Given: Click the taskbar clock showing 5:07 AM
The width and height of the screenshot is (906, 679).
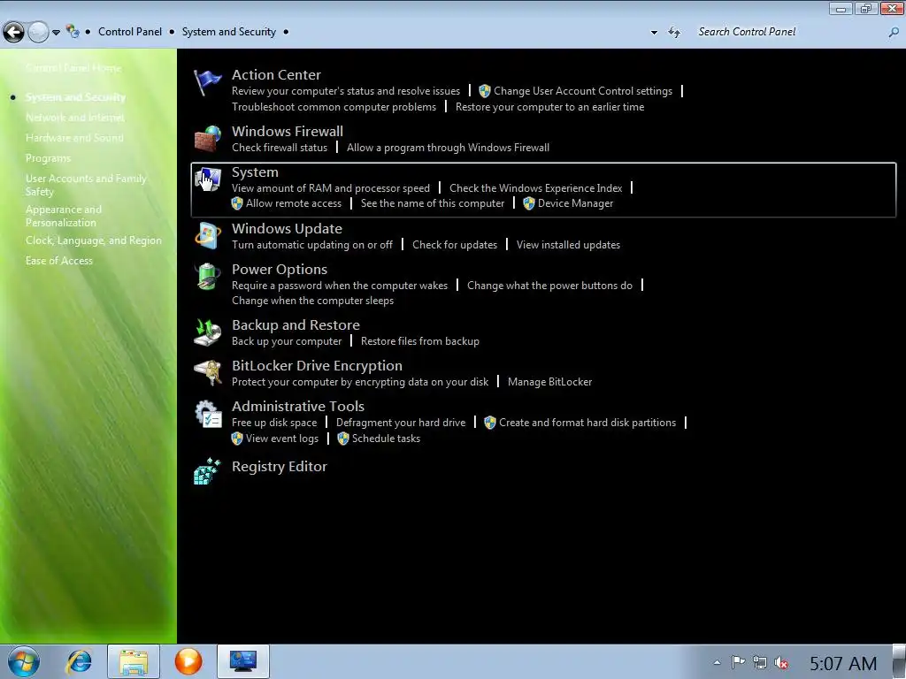Looking at the screenshot, I should pyautogui.click(x=843, y=663).
